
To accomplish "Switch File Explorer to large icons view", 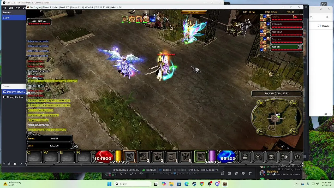I will 330,114.
